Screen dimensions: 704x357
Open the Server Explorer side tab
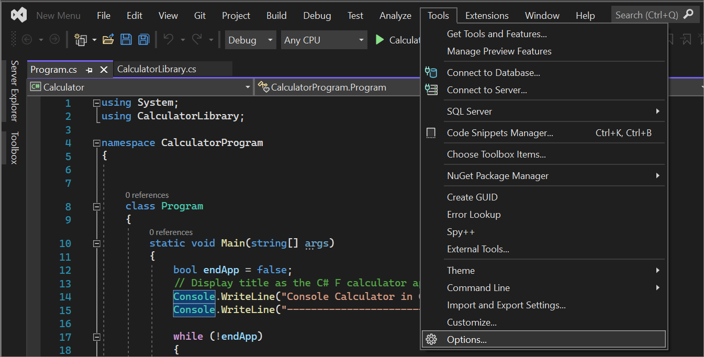pos(14,91)
